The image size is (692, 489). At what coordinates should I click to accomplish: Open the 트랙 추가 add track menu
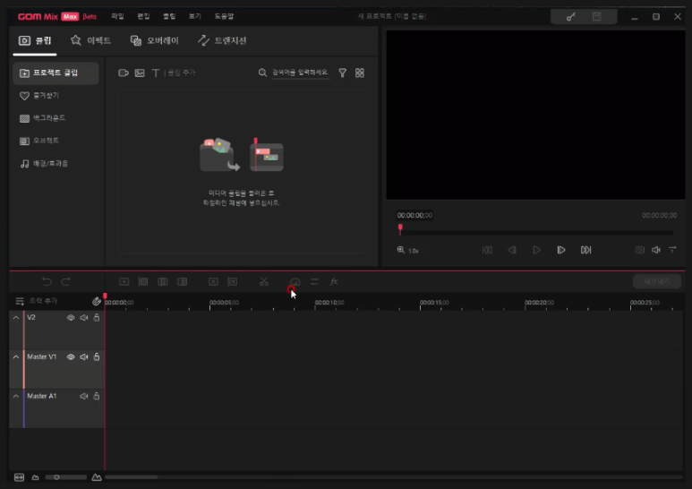[36, 301]
